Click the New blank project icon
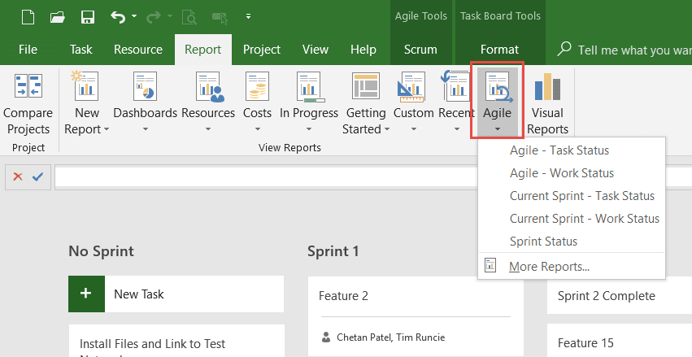The height and width of the screenshot is (357, 692). (28, 17)
